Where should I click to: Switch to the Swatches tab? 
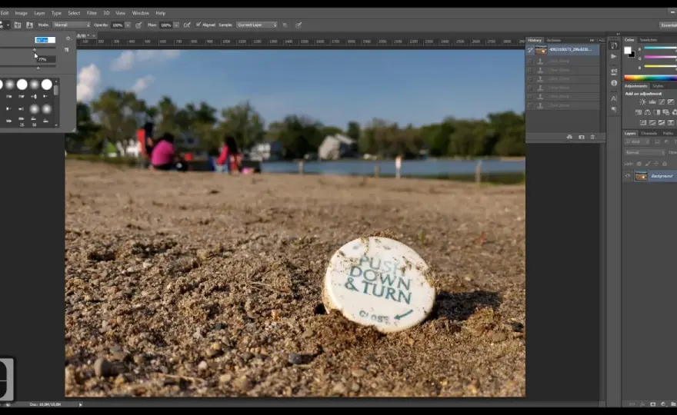[648, 40]
